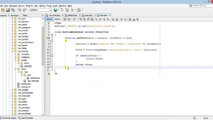Open the Run Project dropdown arrow

76,10
